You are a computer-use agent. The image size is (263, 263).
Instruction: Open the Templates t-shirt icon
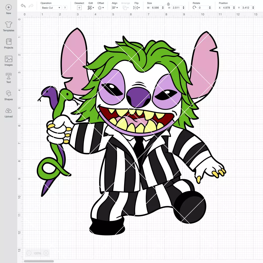pyautogui.click(x=9, y=24)
